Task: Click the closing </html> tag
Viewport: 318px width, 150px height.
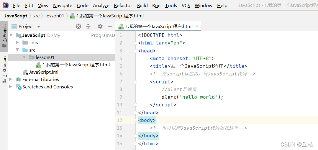Action: pyautogui.click(x=148, y=144)
